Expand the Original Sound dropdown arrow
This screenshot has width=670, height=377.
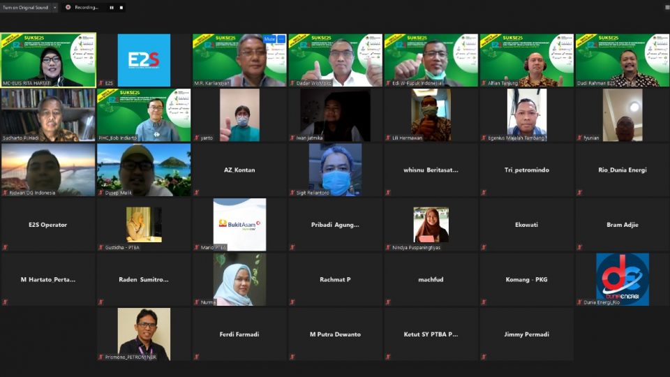point(55,7)
